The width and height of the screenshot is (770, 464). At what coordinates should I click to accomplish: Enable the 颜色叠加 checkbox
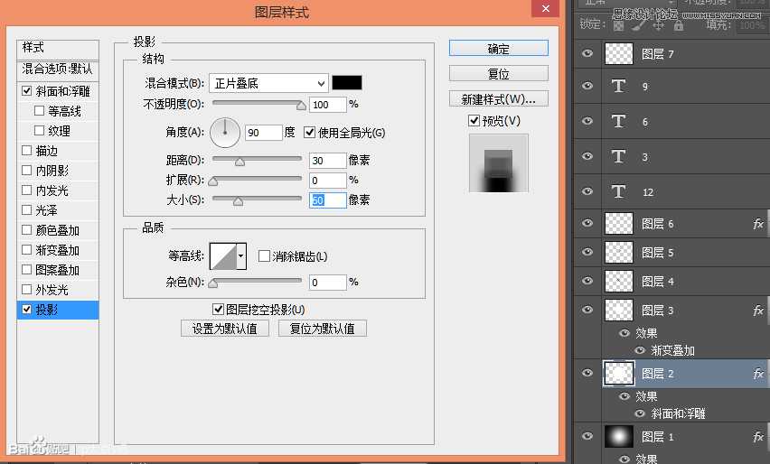coord(27,230)
